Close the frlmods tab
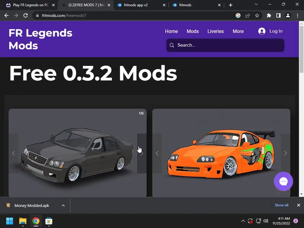Viewport: 304px width, 228px height. pos(219,5)
